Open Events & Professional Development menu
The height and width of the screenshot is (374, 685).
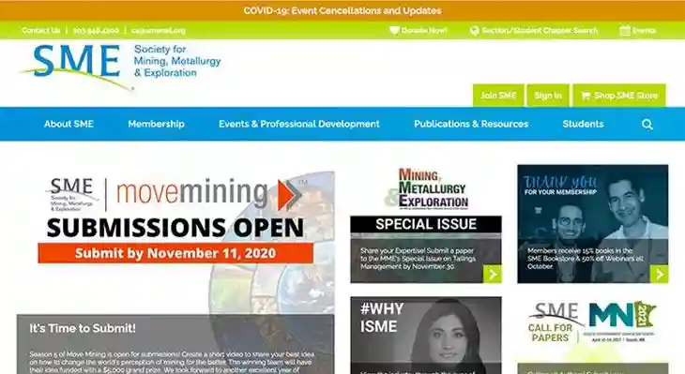299,124
